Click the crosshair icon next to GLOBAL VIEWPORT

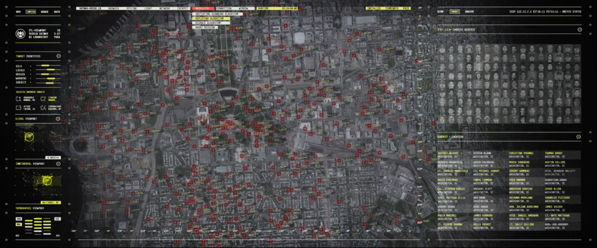click(x=58, y=118)
